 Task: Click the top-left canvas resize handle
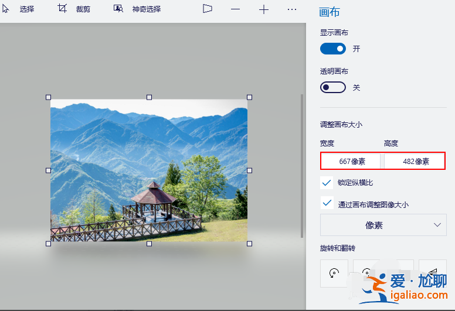(49, 97)
